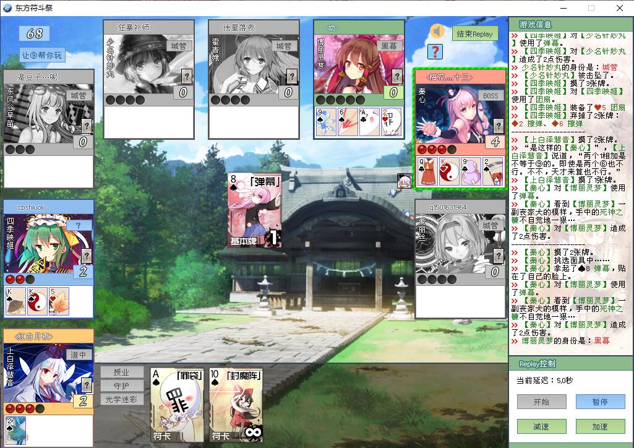Screen dimensions: 634x448
Task: Select 四季映姬's 5 of hearts leaf card
Action: tap(59, 301)
